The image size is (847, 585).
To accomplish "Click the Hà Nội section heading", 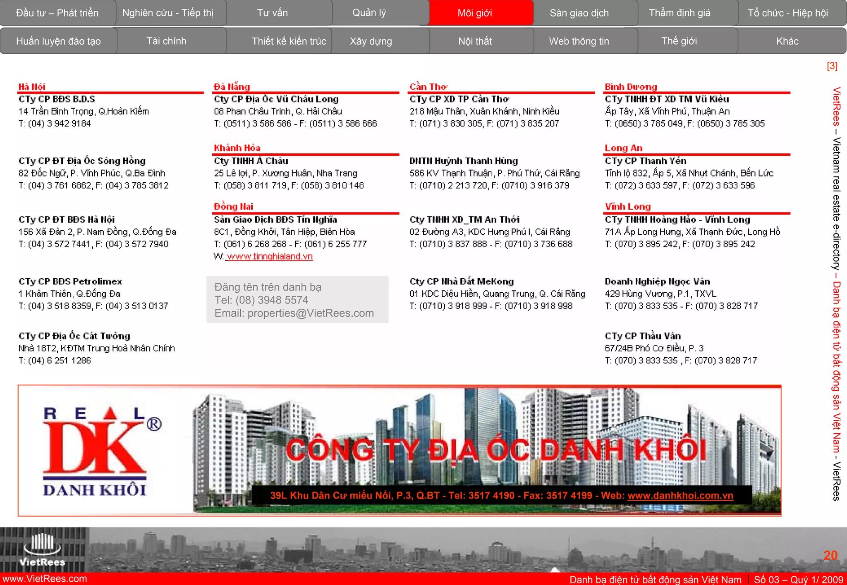I will [32, 86].
